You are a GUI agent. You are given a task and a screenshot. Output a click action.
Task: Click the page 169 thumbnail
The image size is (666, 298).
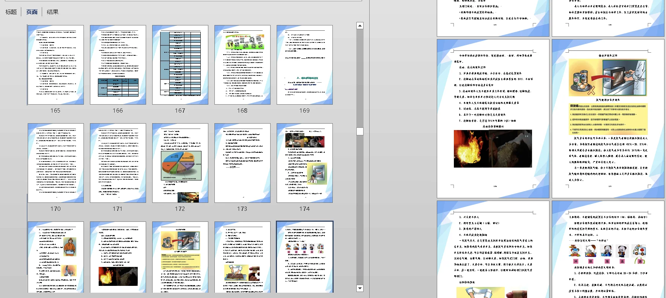[x=305, y=65]
